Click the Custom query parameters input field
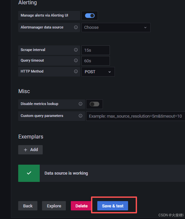185x219 pixels. point(136,116)
